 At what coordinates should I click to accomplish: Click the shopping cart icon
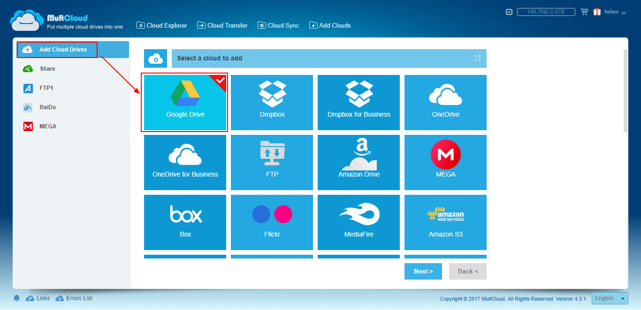(584, 12)
